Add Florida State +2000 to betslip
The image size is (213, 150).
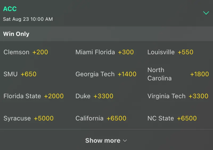pyautogui.click(x=34, y=96)
